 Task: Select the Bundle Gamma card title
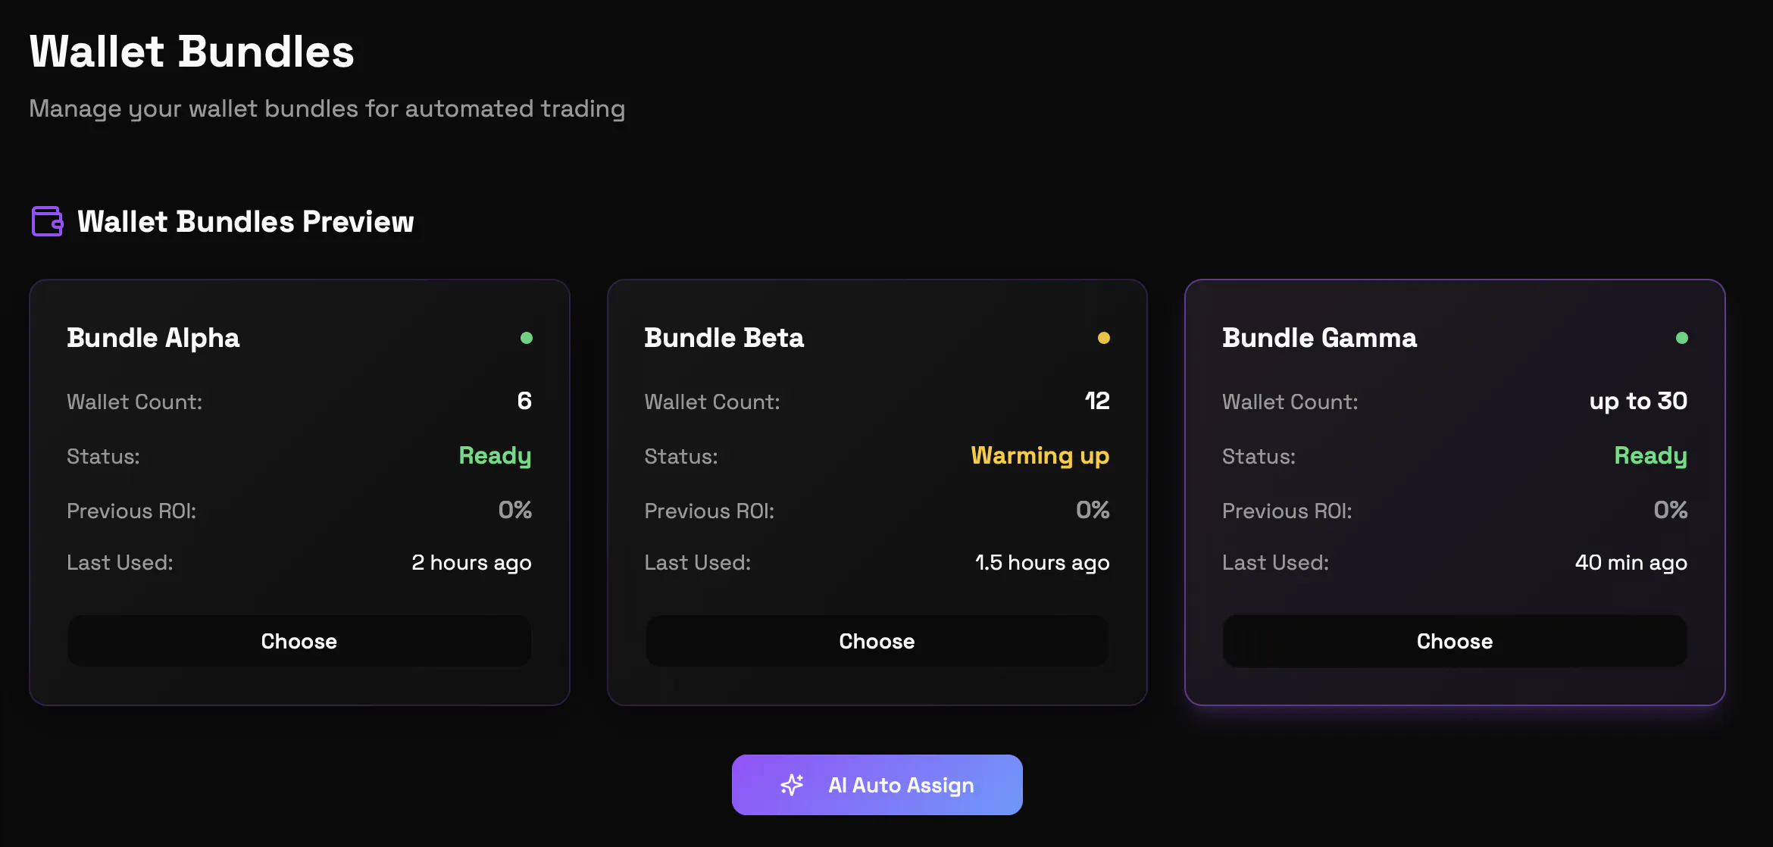(x=1319, y=338)
